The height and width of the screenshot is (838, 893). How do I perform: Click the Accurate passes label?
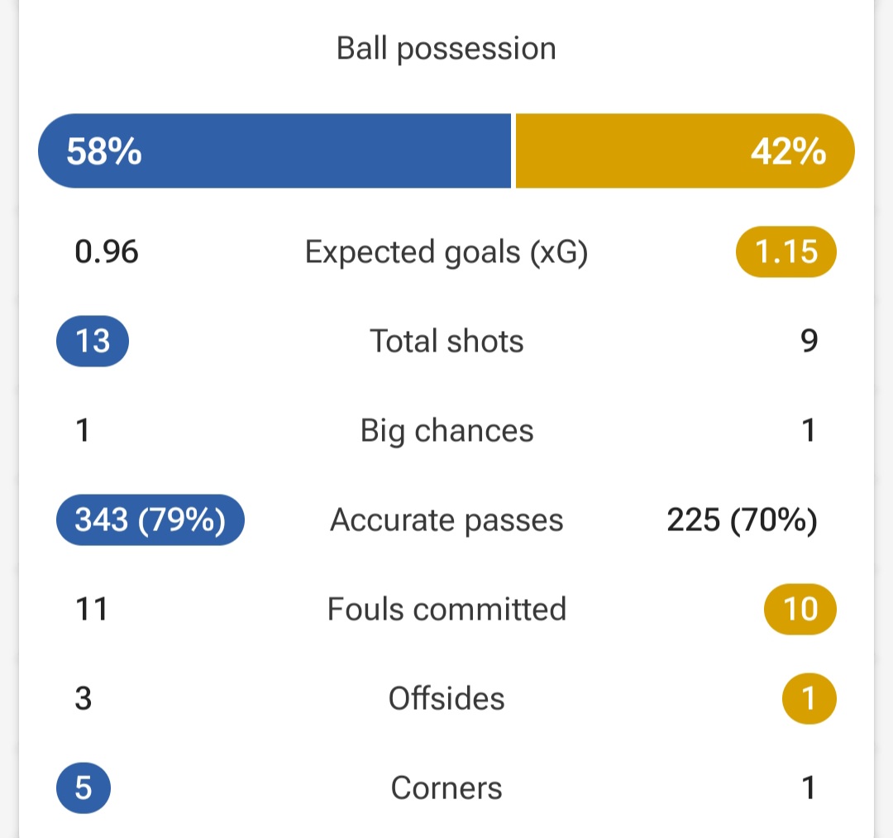(x=446, y=520)
